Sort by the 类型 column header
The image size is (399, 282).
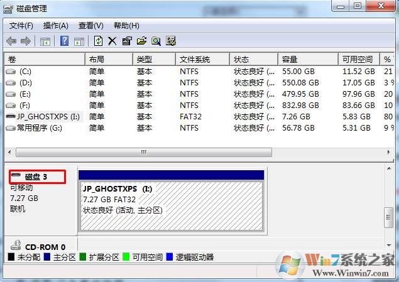(x=154, y=60)
